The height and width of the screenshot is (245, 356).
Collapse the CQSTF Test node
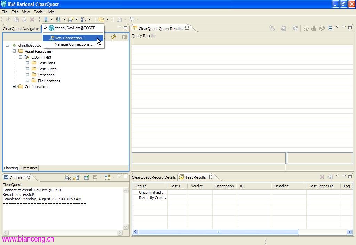click(21, 57)
